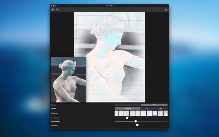
Task: Select the Line drawing mode
Action: pyautogui.click(x=147, y=109)
